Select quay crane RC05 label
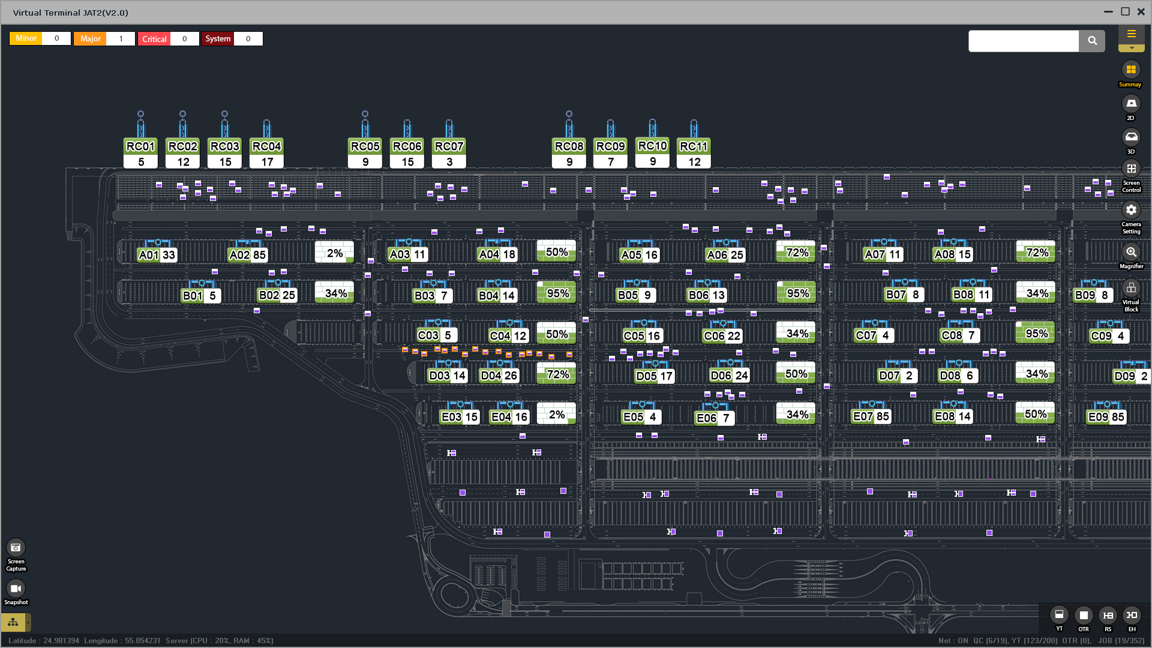The width and height of the screenshot is (1152, 648). 365,146
